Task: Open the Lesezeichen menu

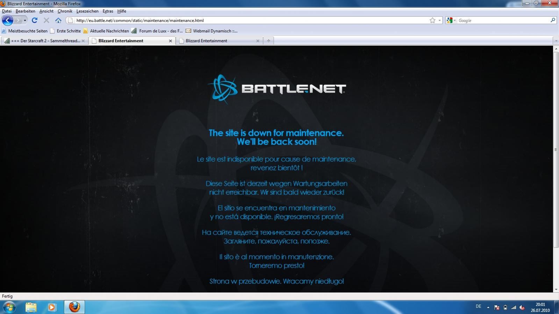Action: point(87,11)
